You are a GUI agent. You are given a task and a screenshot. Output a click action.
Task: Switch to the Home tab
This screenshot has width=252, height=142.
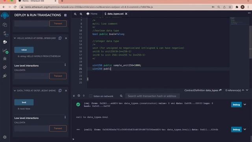[92, 14]
